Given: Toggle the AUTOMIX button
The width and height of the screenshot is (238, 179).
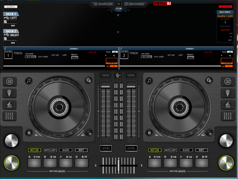Looking at the screenshot, I should pos(11,7).
